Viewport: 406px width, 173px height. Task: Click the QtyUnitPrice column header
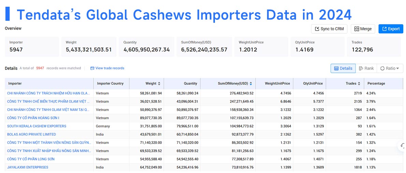(309, 84)
